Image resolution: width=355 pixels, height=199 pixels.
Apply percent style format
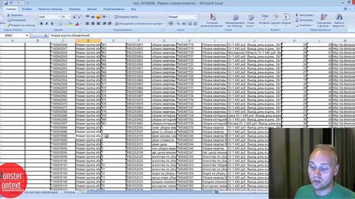coord(179,23)
